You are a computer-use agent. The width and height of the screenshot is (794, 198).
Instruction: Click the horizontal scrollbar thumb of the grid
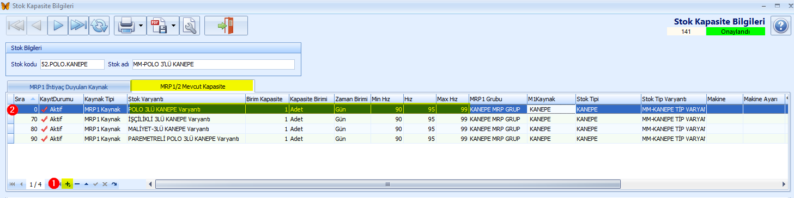coord(387,184)
